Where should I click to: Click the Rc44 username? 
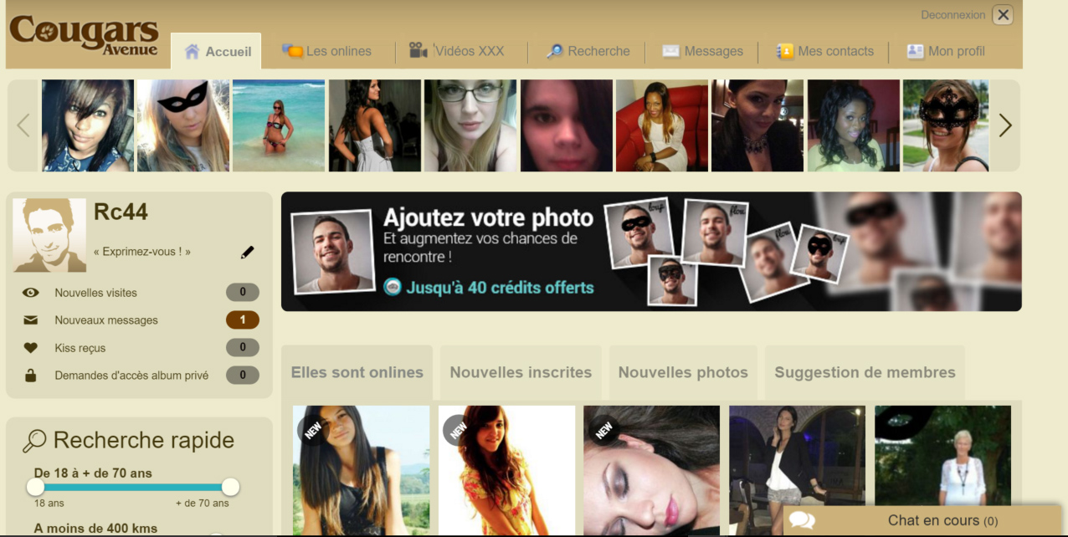(121, 212)
